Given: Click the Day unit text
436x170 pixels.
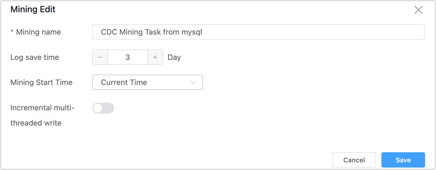Looking at the screenshot, I should [x=174, y=57].
